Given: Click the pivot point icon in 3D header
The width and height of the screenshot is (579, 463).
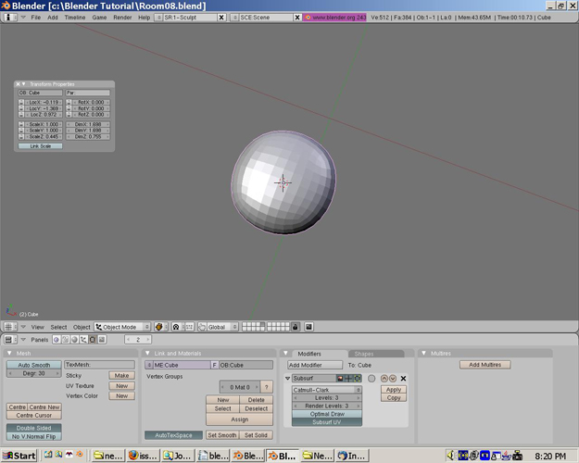Looking at the screenshot, I should click(176, 327).
